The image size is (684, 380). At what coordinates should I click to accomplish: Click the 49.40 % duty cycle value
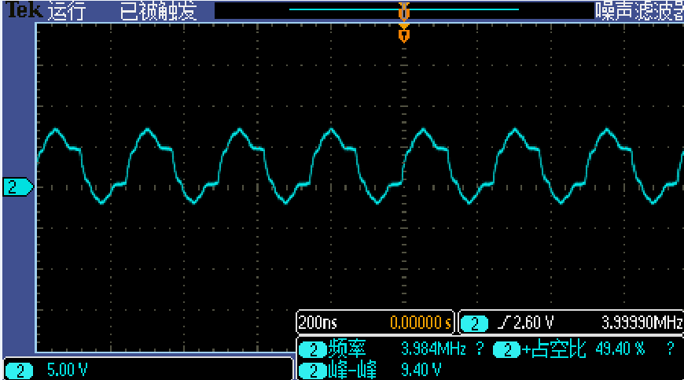tap(620, 349)
